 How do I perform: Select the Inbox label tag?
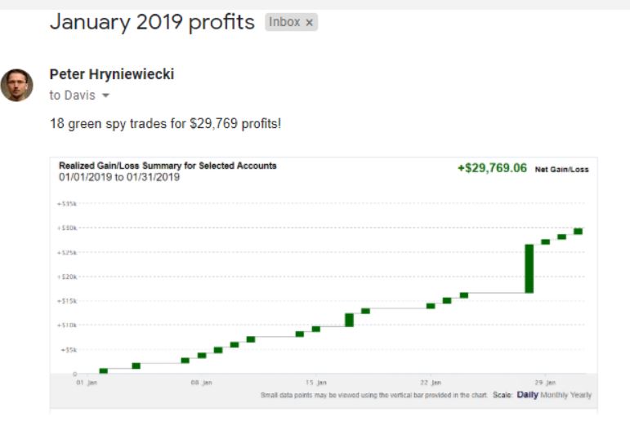(291, 22)
